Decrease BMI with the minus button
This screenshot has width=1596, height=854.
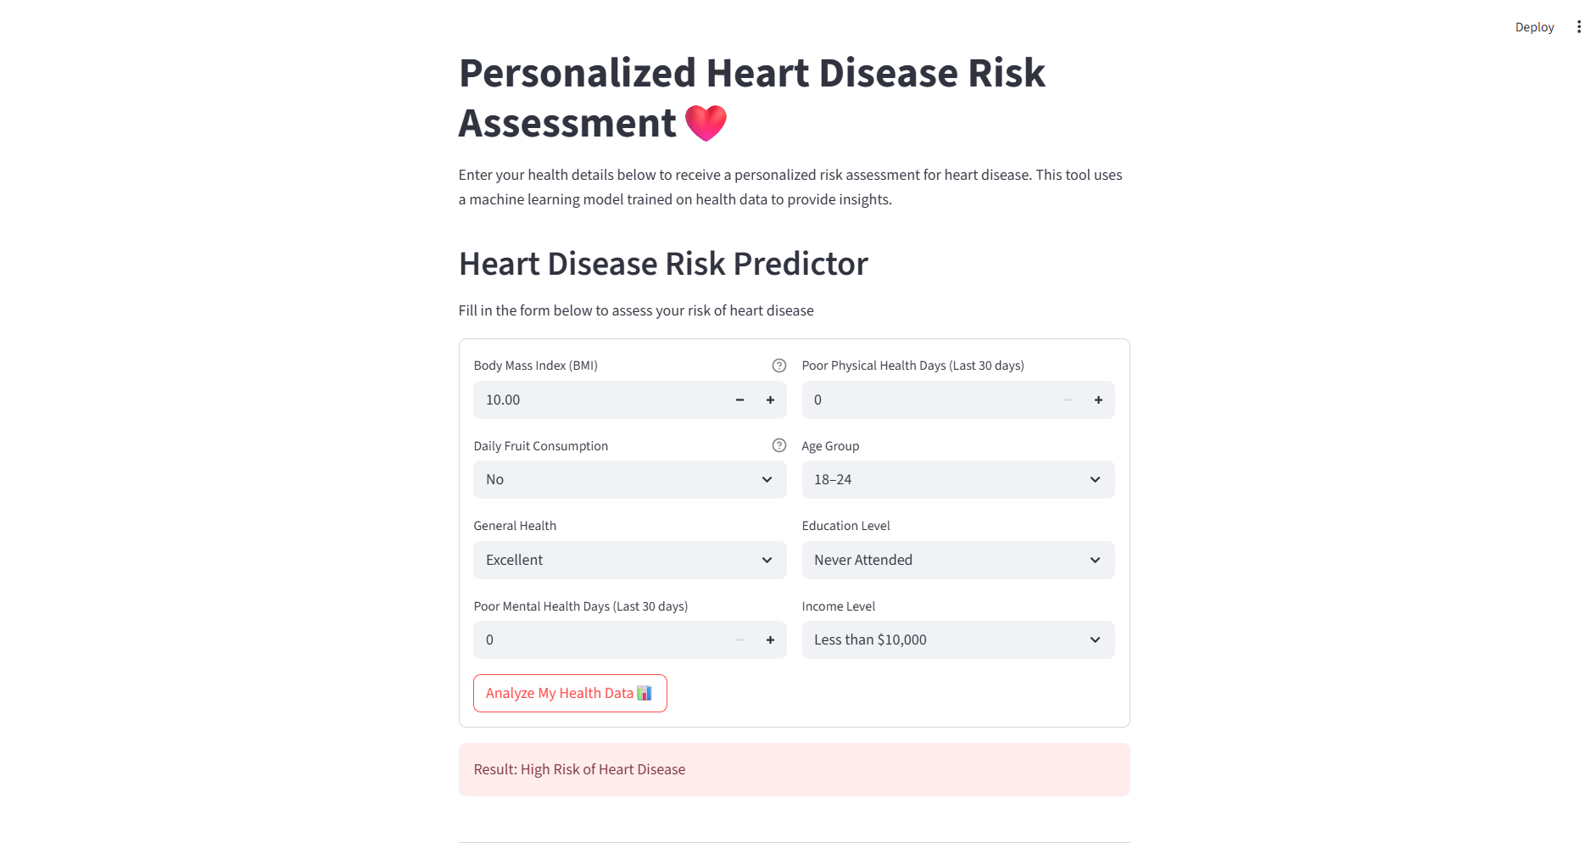pyautogui.click(x=739, y=400)
